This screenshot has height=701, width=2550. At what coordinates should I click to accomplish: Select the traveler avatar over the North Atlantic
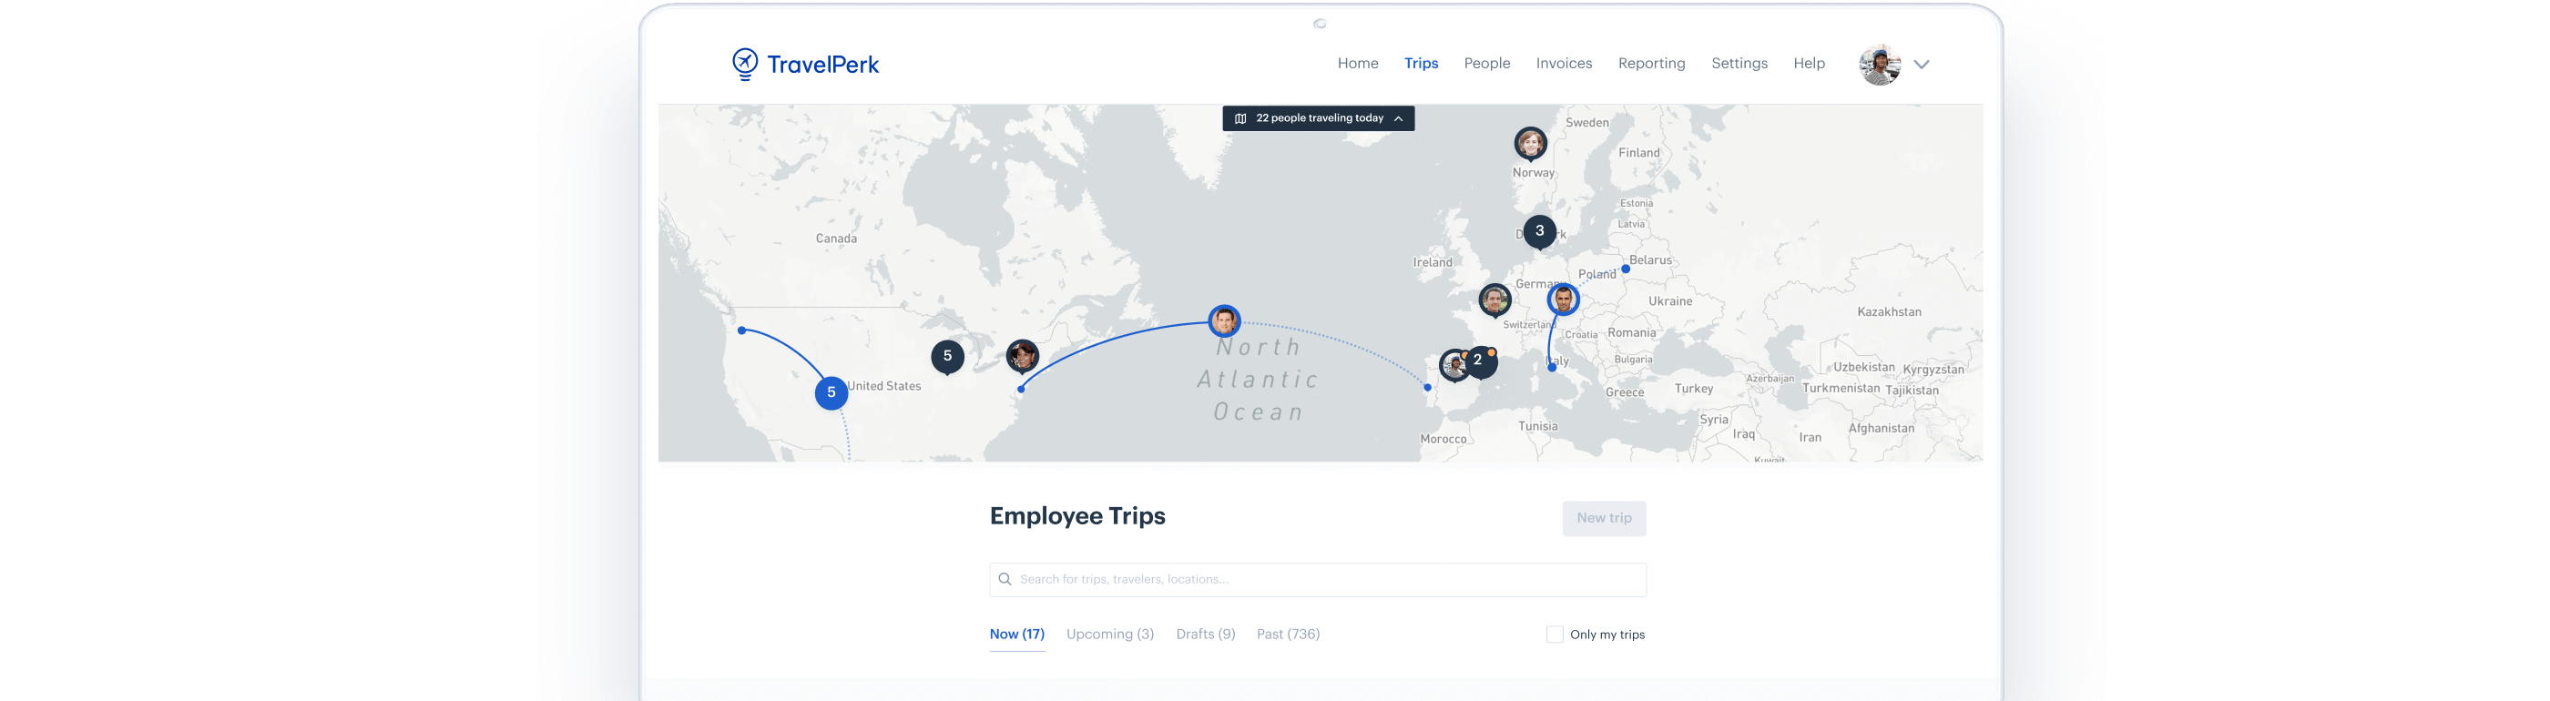pos(1223,320)
